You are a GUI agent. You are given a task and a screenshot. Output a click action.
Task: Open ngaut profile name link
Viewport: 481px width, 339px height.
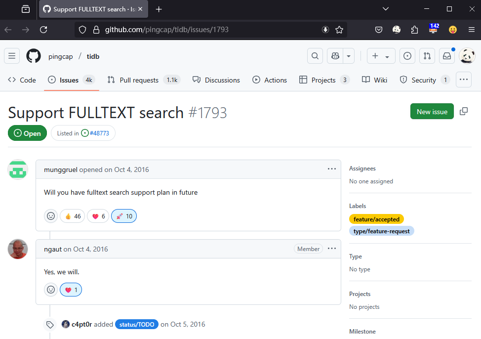53,249
